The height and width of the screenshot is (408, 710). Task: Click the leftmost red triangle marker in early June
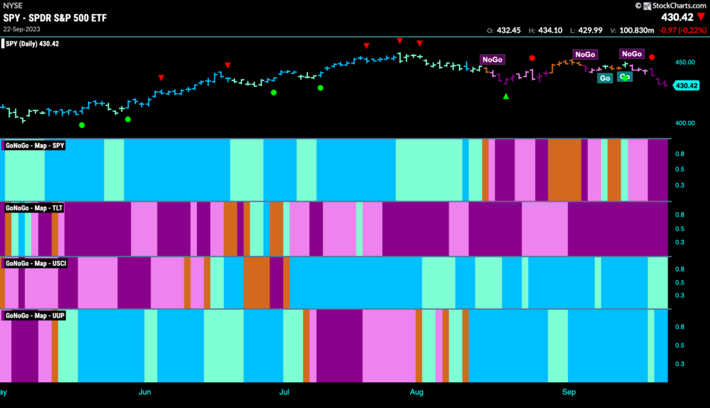[x=161, y=78]
